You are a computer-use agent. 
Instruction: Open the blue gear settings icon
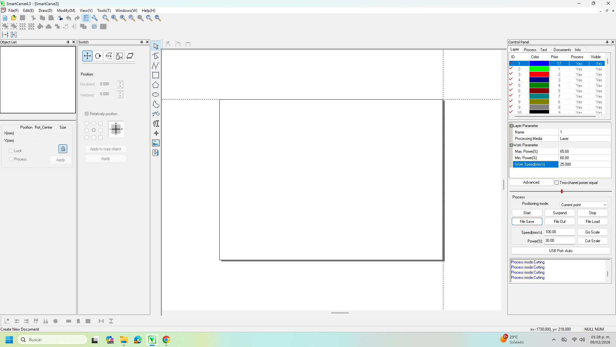pos(94,27)
